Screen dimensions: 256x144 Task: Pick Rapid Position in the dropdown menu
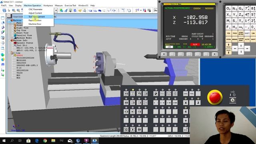[x=35, y=20]
